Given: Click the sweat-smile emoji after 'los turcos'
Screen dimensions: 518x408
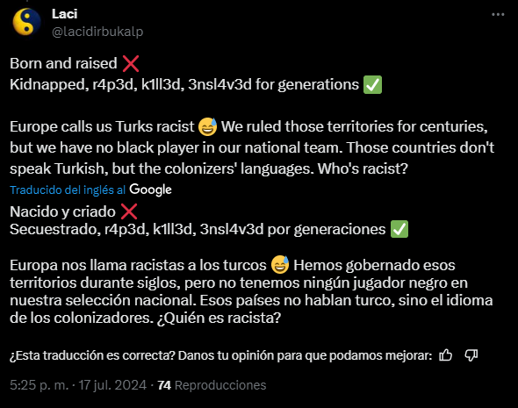Looking at the screenshot, I should [x=280, y=265].
